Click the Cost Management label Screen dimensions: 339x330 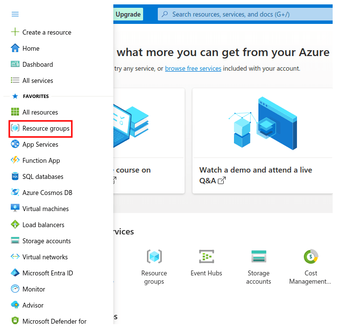click(310, 277)
